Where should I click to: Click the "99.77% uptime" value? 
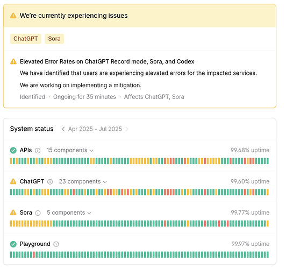point(250,213)
